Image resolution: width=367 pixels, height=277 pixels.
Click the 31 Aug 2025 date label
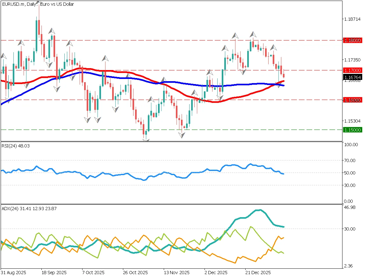13,273
